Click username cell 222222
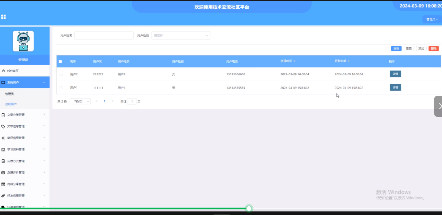 coord(98,74)
